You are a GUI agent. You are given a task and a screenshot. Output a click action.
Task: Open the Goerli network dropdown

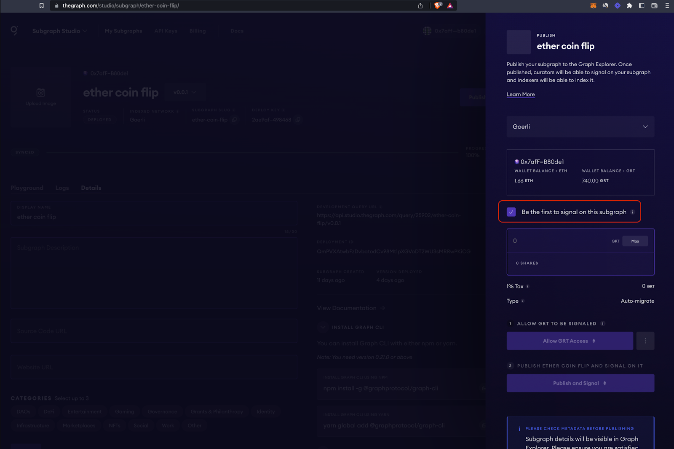pos(580,126)
